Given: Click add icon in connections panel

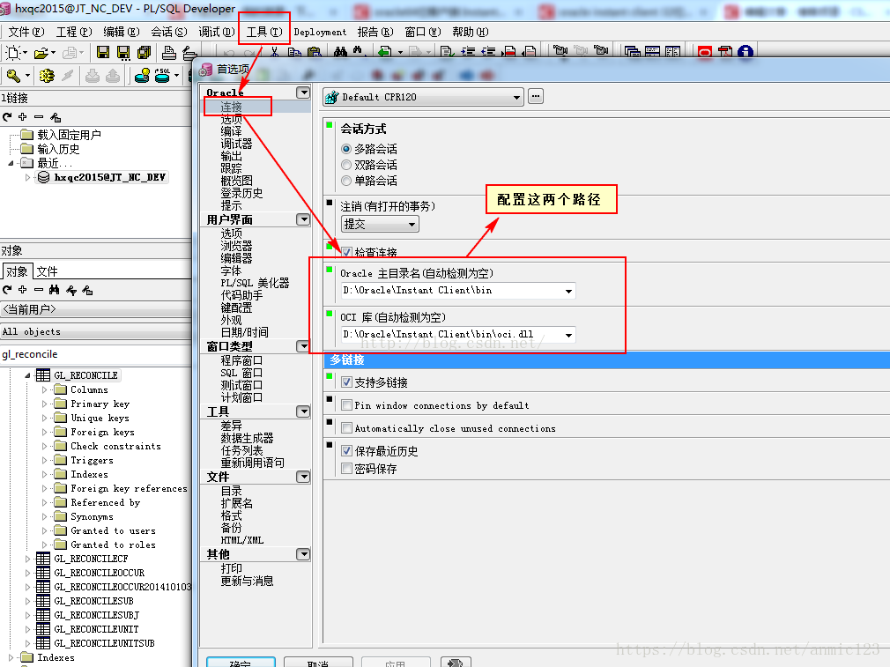Looking at the screenshot, I should coord(23,117).
